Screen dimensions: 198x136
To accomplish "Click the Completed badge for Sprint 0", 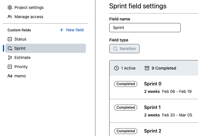I will coord(126,84).
